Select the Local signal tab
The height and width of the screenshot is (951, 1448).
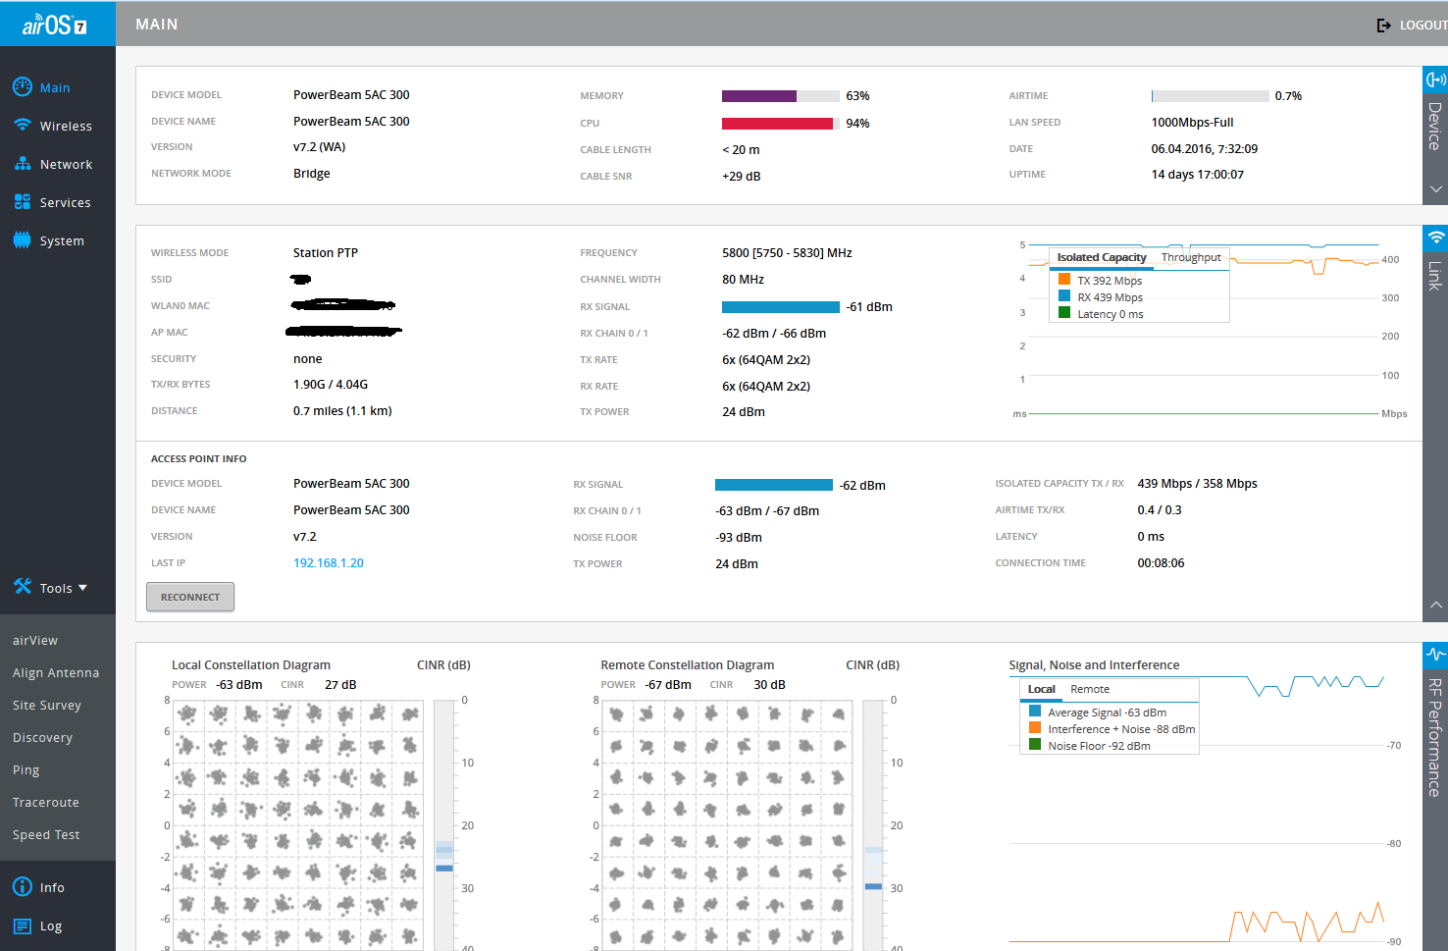1041,689
